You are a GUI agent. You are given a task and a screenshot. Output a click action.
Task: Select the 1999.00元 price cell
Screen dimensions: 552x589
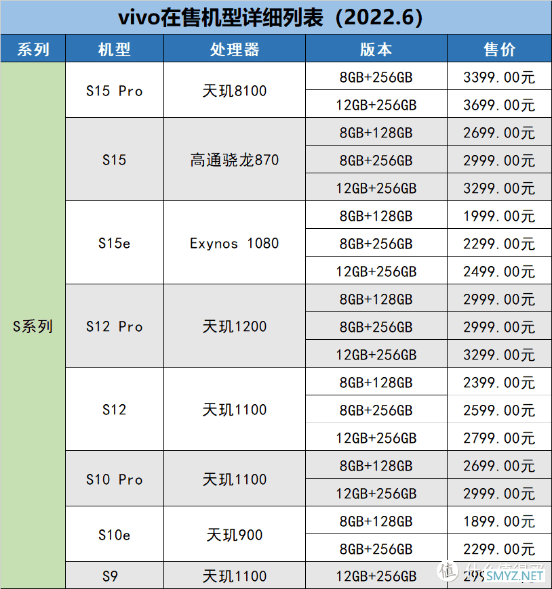pos(499,215)
